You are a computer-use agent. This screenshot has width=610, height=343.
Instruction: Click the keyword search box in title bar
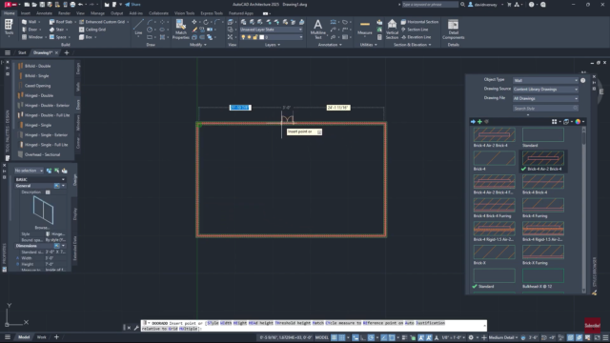point(430,5)
